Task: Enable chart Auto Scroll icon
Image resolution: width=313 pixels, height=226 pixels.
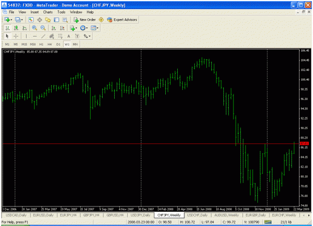Action: tap(54, 28)
